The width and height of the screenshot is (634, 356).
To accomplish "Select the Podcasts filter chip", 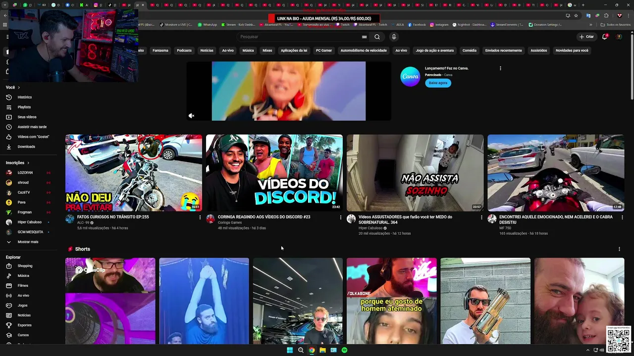I will 184,50.
